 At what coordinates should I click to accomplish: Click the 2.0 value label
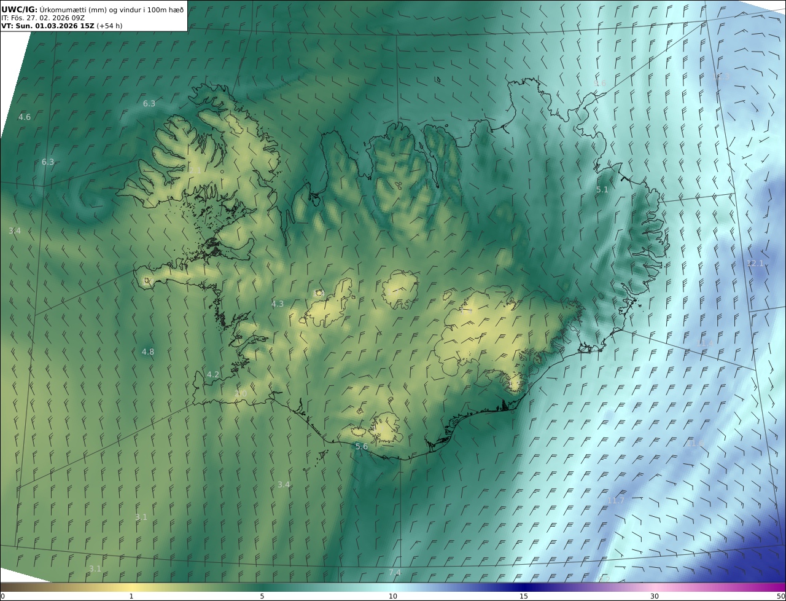241,393
